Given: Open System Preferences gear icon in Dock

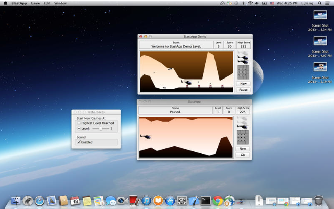Looking at the screenshot, I should coord(182,201).
